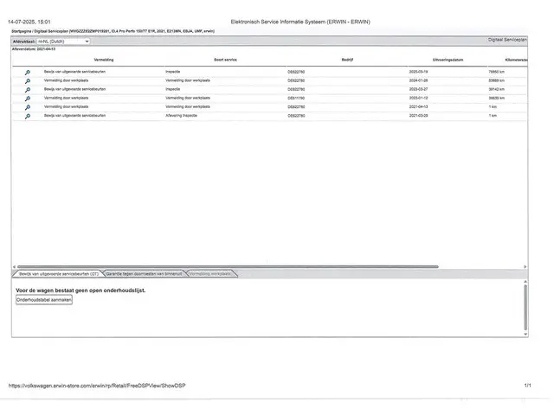Viewport: 554px width, 415px height.
Task: Switch to Bewijs van uitgevoerde servicebeurten tab
Action: (x=59, y=274)
